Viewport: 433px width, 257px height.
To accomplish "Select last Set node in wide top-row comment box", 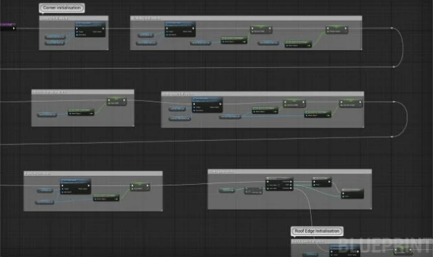I will click(337, 30).
